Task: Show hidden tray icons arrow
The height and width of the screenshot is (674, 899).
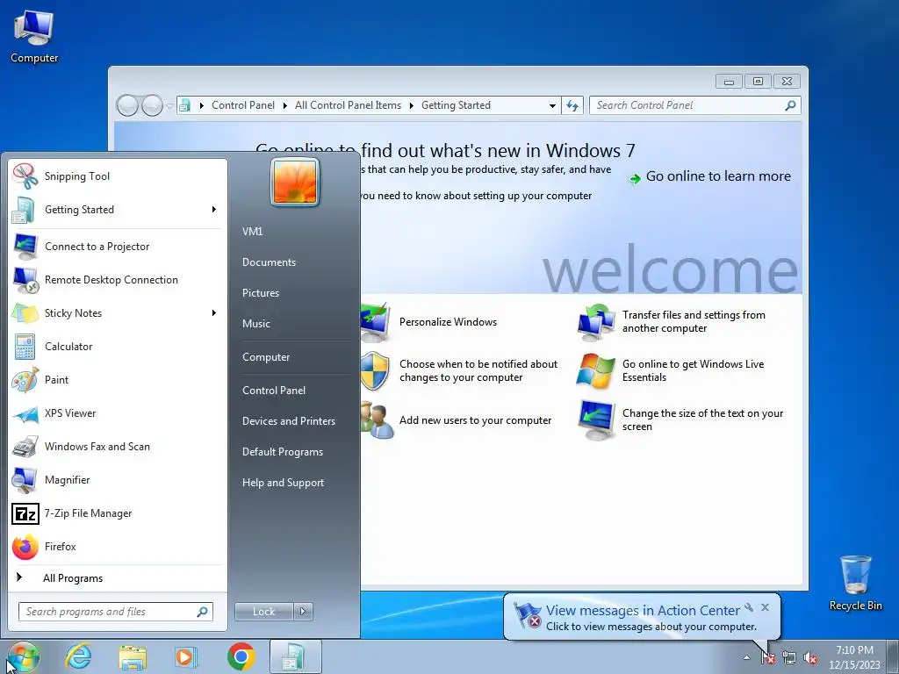Action: coord(746,658)
